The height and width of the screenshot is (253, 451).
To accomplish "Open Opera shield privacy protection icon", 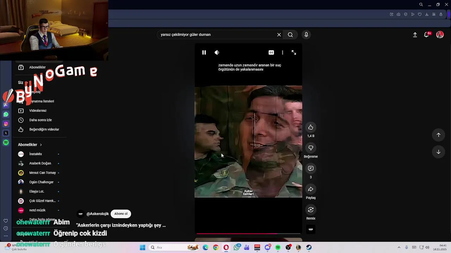I will point(406,14).
